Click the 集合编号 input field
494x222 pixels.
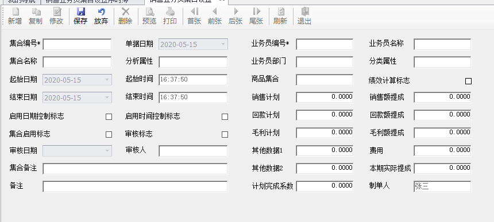pyautogui.click(x=77, y=44)
